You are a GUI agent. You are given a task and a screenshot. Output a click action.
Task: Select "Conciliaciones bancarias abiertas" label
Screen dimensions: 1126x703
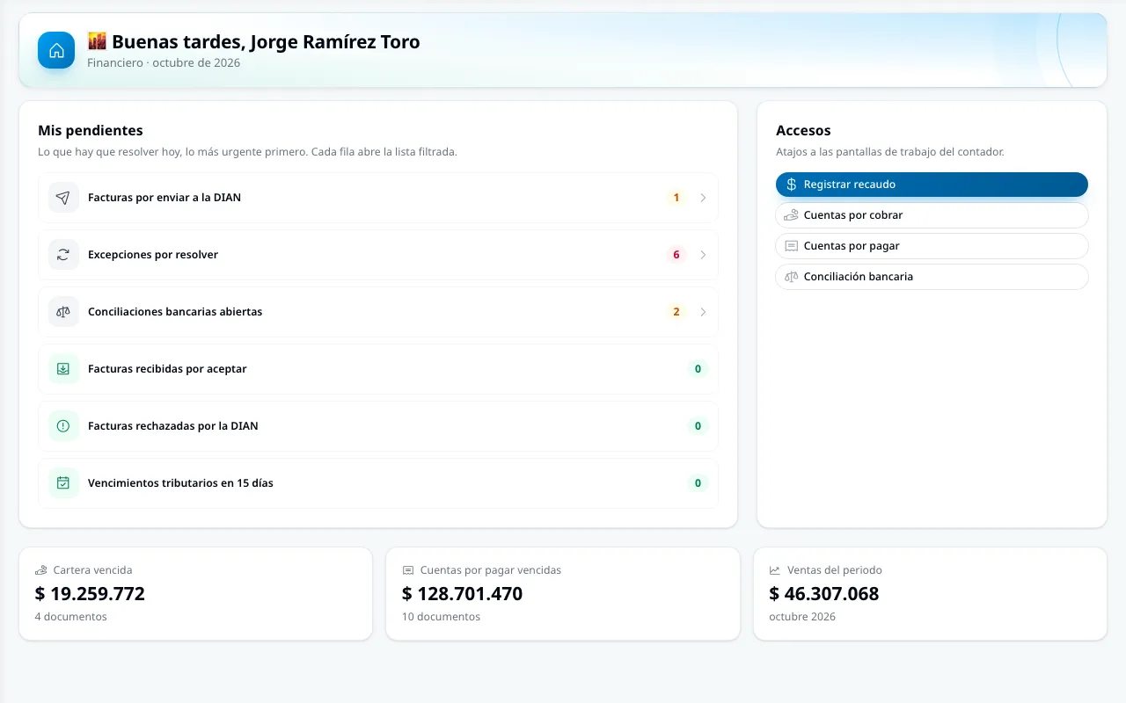[175, 312]
